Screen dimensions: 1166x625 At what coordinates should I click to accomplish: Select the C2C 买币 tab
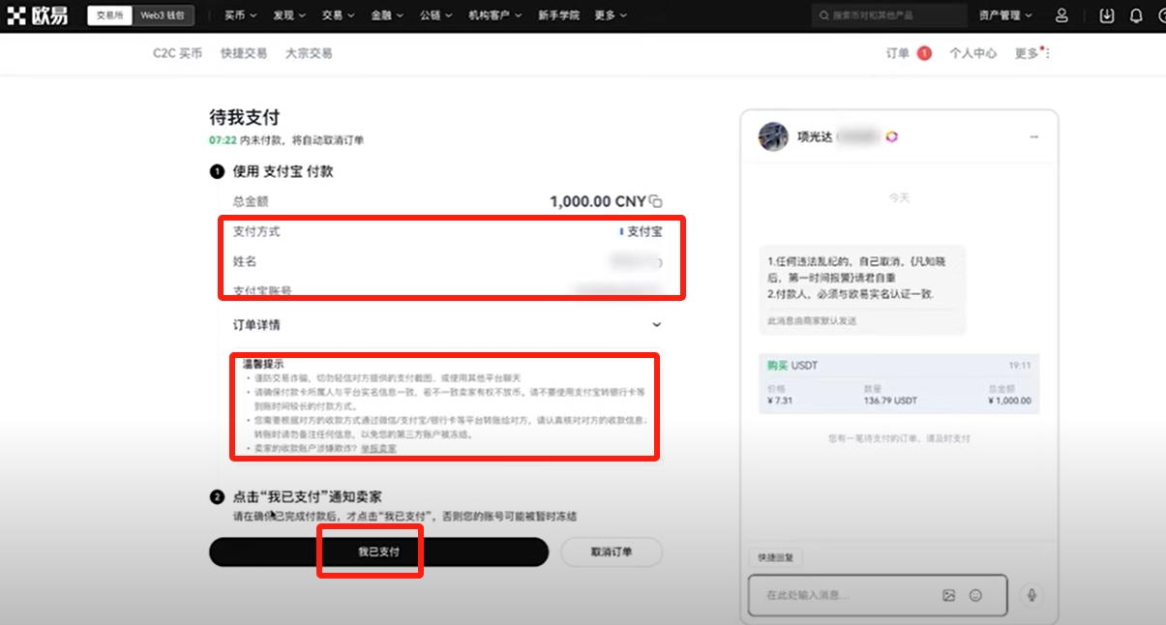click(177, 53)
